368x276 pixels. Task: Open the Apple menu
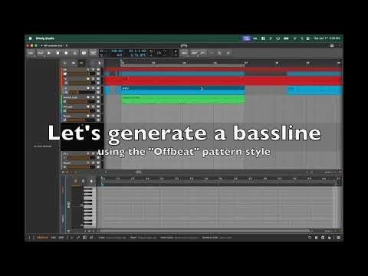[30, 38]
